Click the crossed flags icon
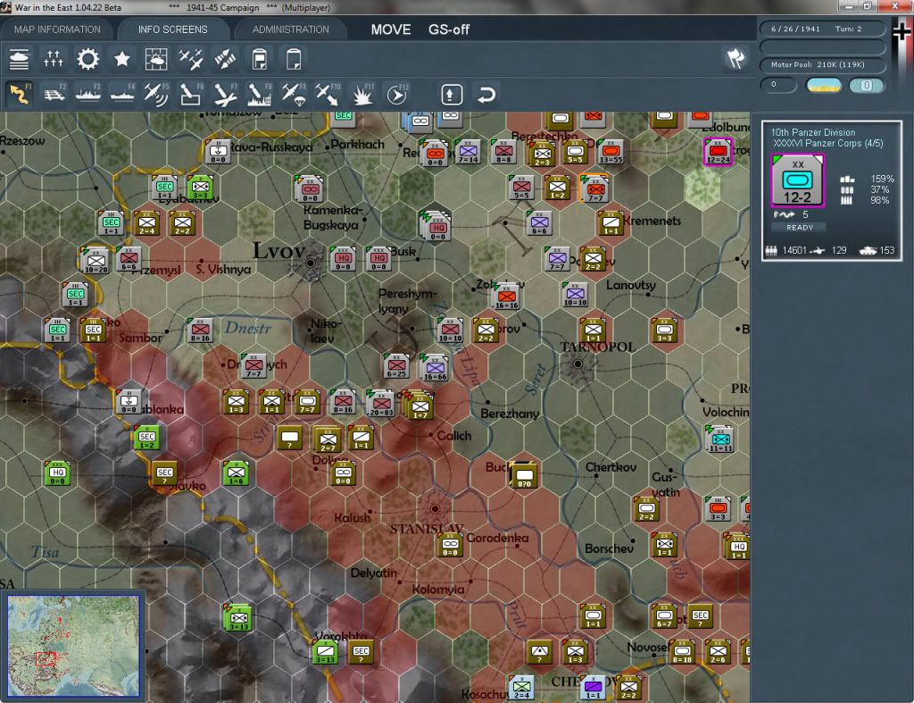The image size is (914, 703). tap(735, 58)
